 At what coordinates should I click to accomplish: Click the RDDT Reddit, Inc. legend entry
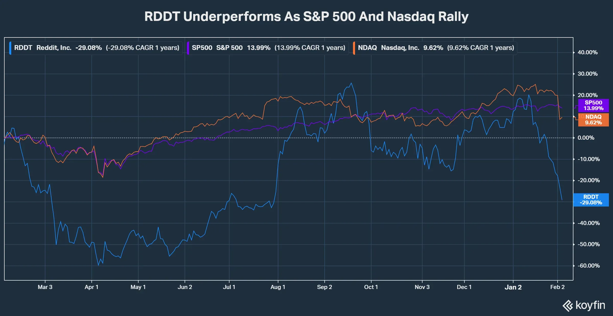(97, 48)
